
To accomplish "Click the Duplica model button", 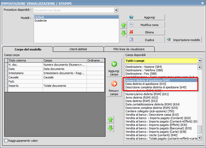I will click(147, 40).
